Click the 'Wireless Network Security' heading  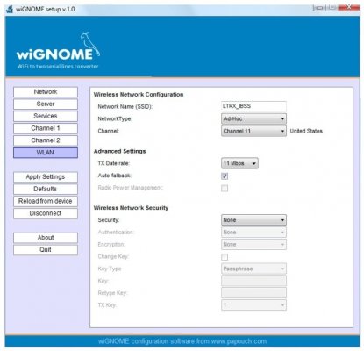131,208
